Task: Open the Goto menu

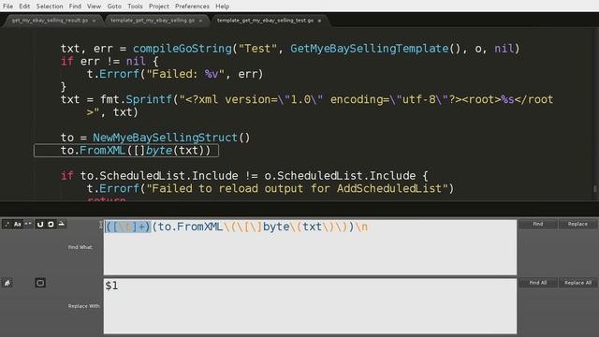Action: (x=114, y=7)
